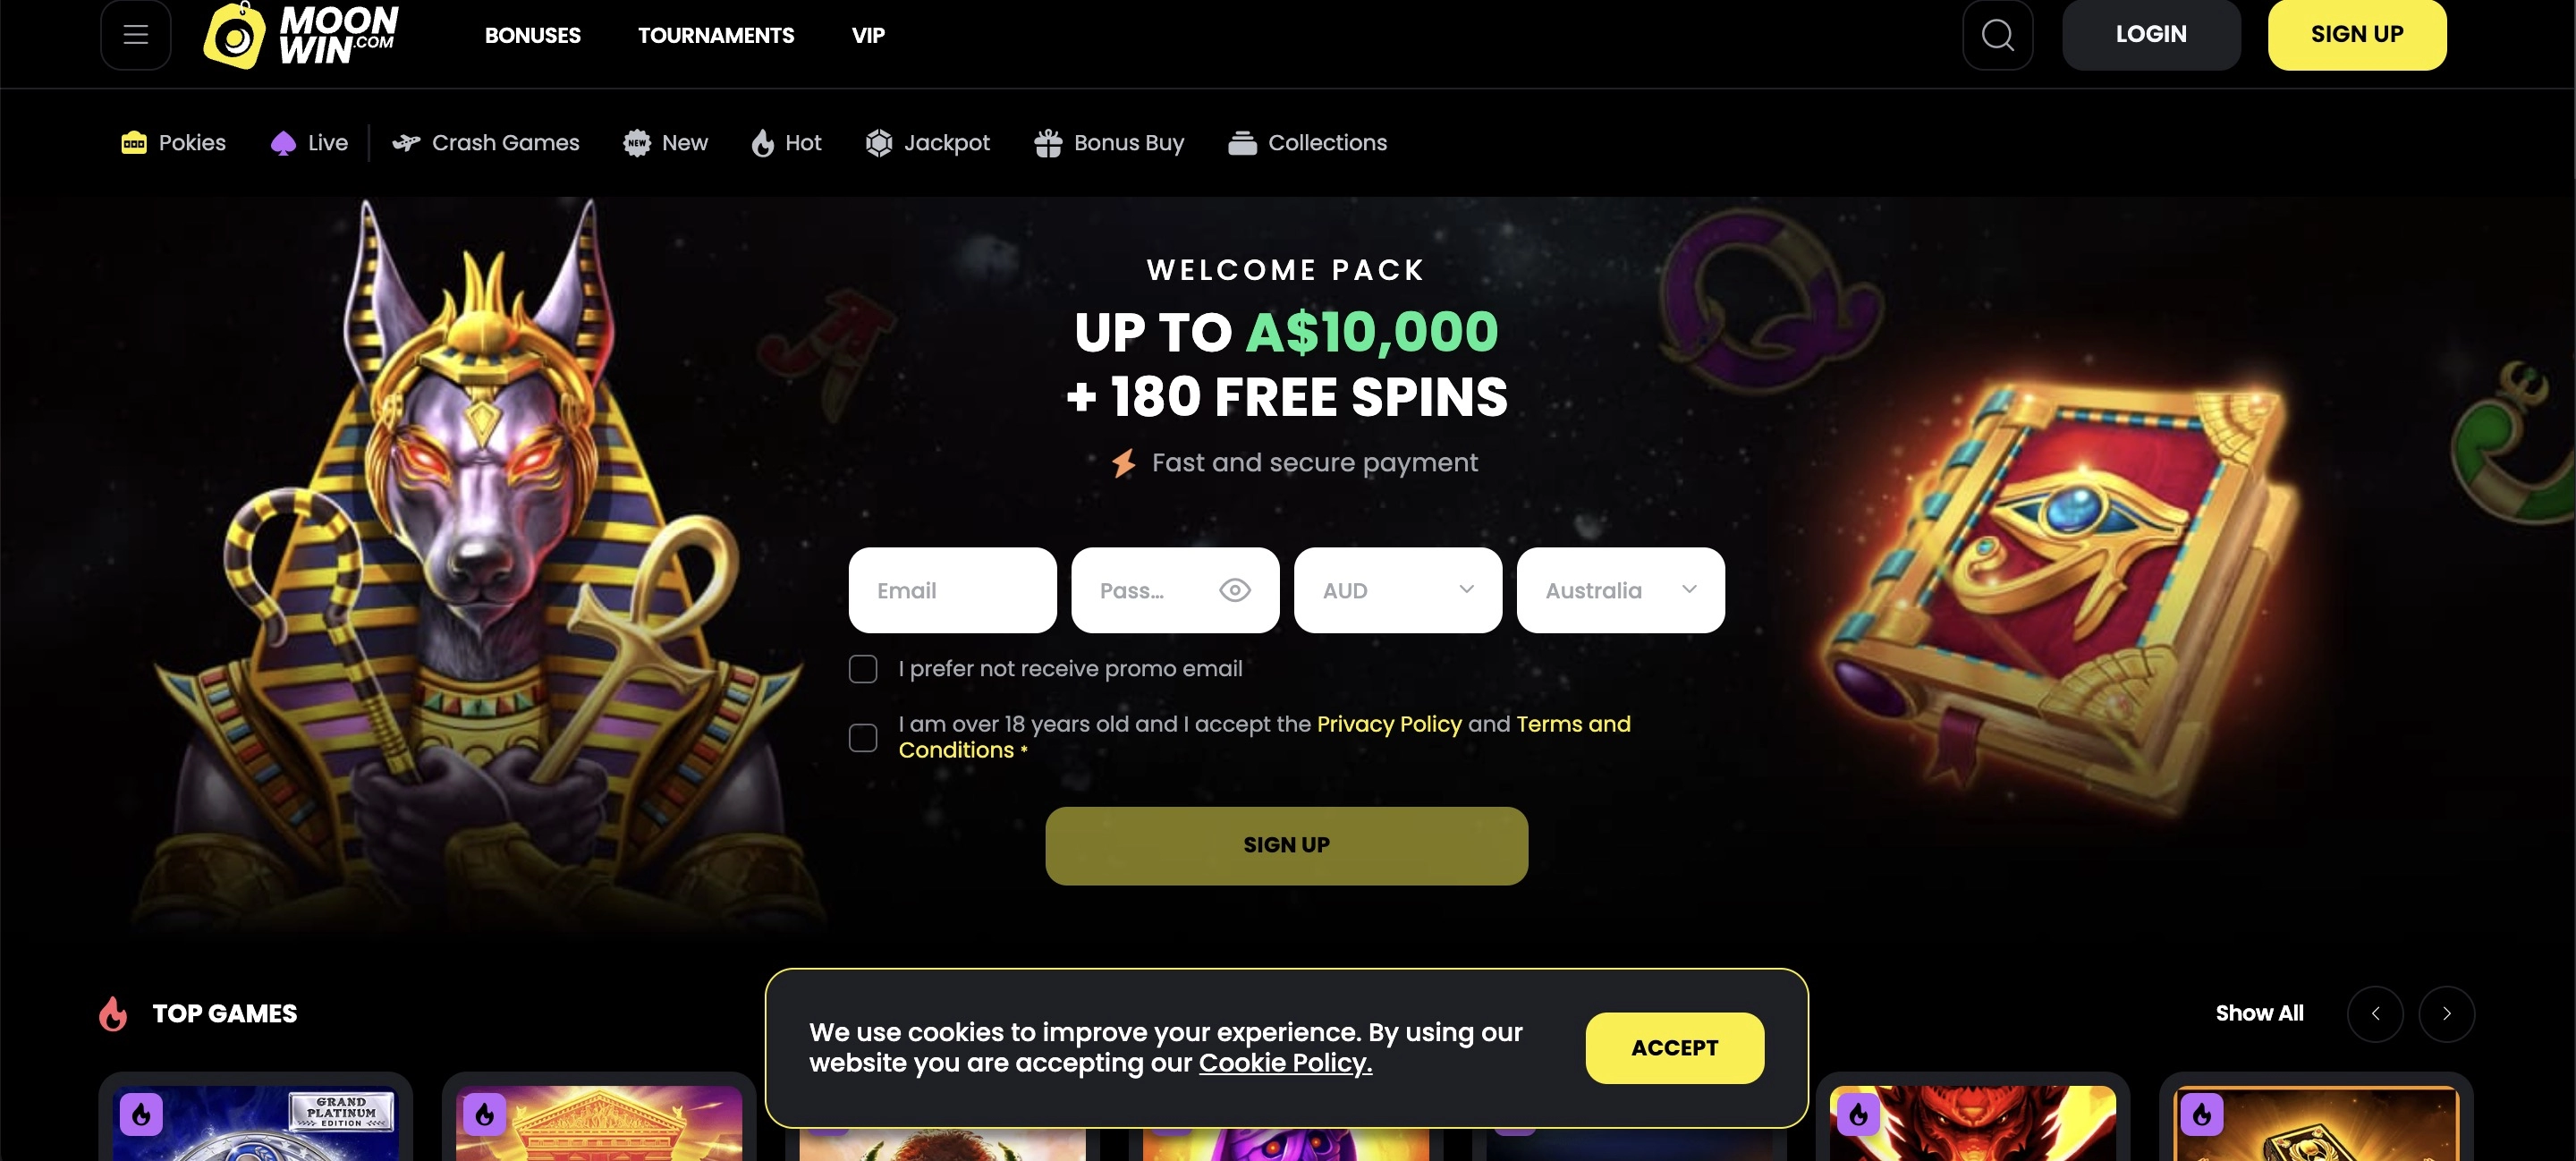
Task: Open the Tournaments menu item
Action: pyautogui.click(x=716, y=35)
